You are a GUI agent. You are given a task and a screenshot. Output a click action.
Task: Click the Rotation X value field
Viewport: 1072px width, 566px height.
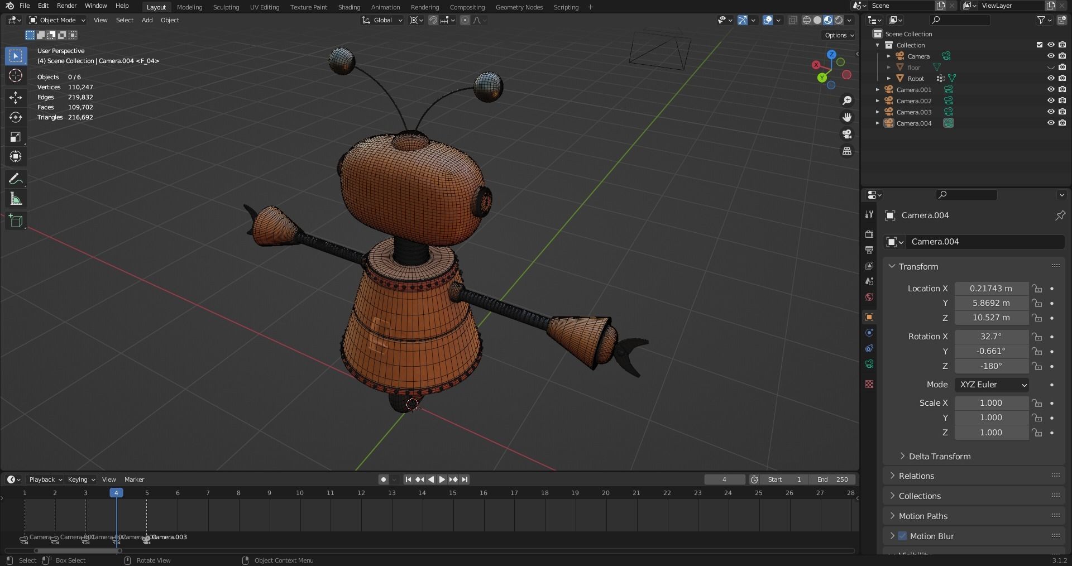point(991,337)
